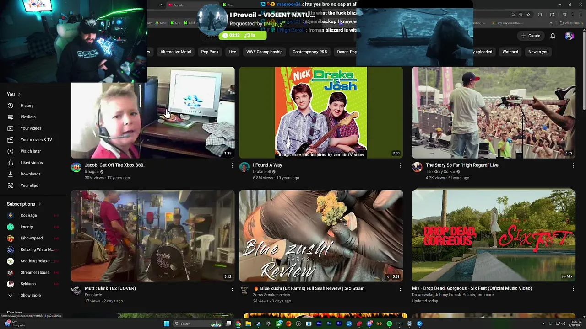Open Your videos in the sidebar
The height and width of the screenshot is (329, 586).
pos(31,128)
